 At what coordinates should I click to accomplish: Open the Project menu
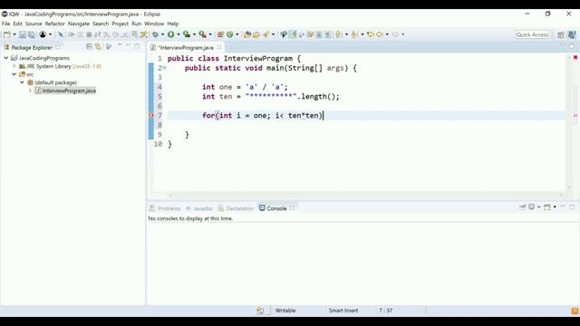pos(120,24)
